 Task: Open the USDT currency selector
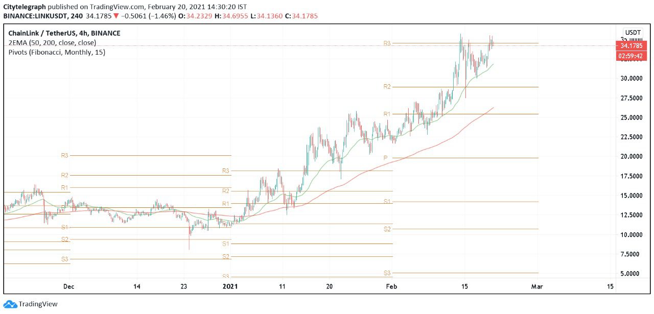click(633, 32)
